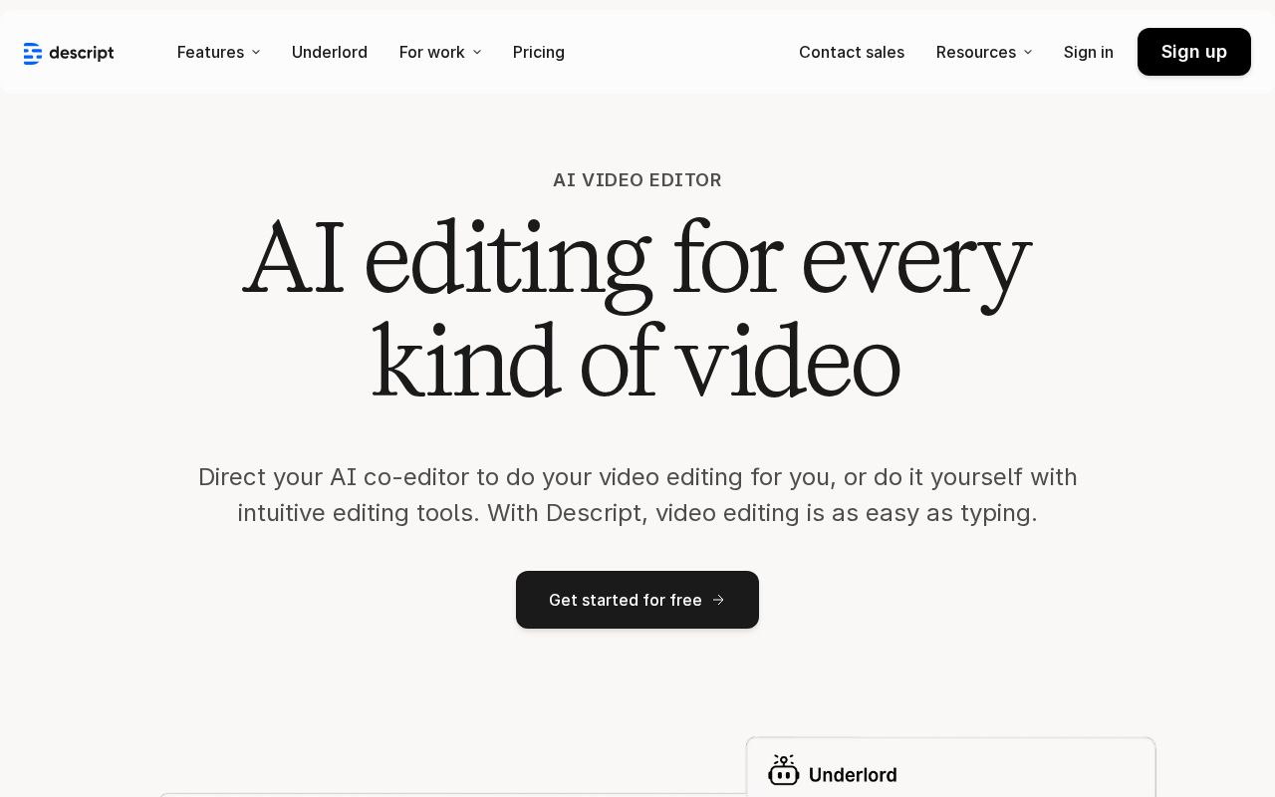This screenshot has height=797, width=1275.
Task: Click the chevron beside Resources
Action: pyautogui.click(x=1028, y=52)
